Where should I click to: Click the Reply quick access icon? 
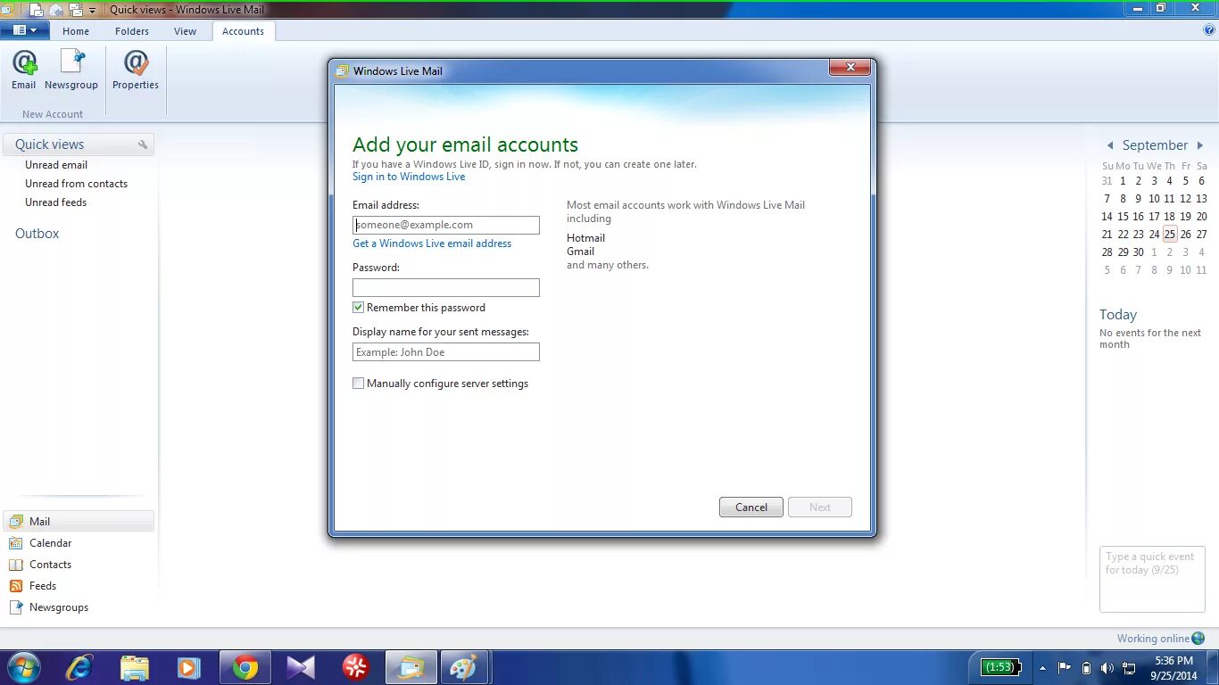click(x=56, y=10)
